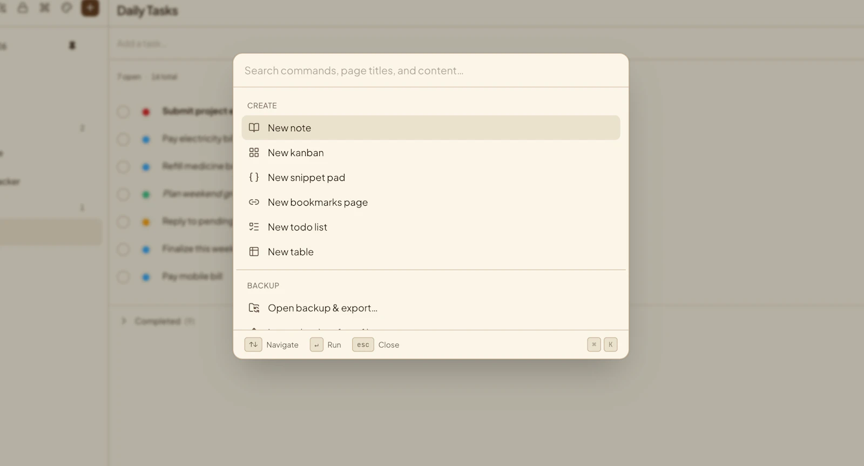Click the Daily Tasks page title
Screen dimensions: 864x466
click(x=147, y=11)
